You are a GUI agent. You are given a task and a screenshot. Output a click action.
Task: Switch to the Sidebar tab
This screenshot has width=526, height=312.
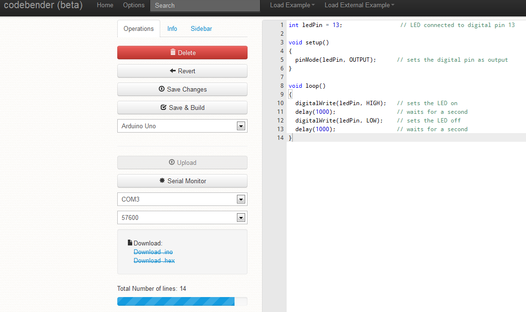coord(201,28)
